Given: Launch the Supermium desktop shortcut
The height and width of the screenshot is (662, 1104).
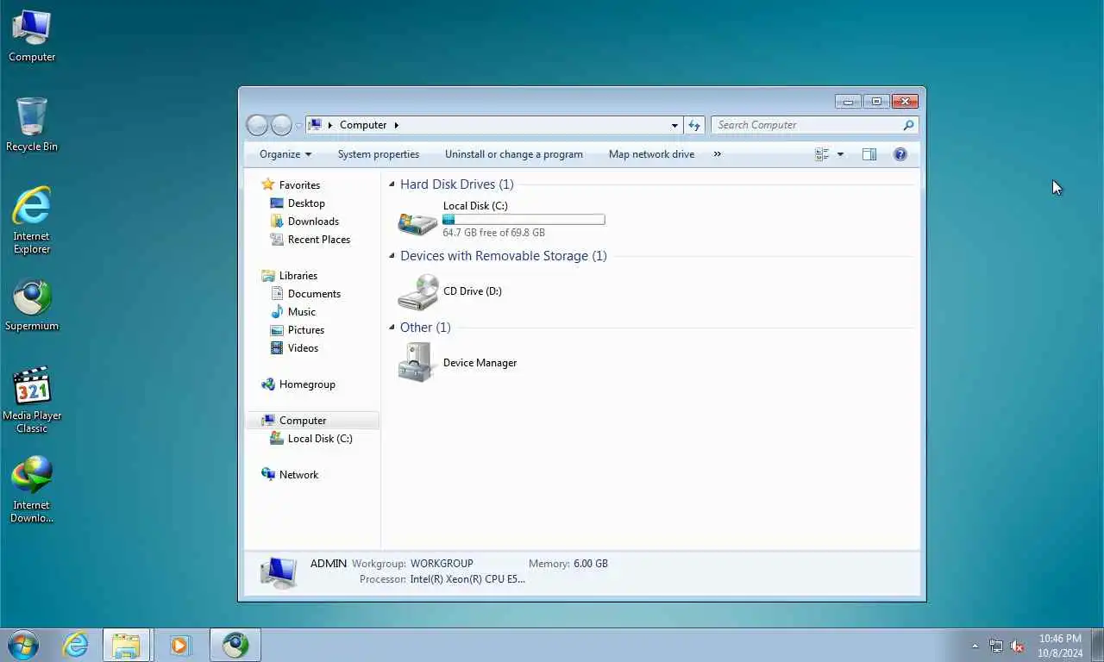Looking at the screenshot, I should pos(32,304).
